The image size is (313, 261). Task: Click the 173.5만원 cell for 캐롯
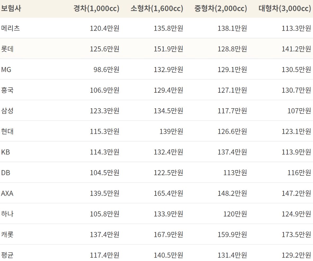(x=296, y=235)
